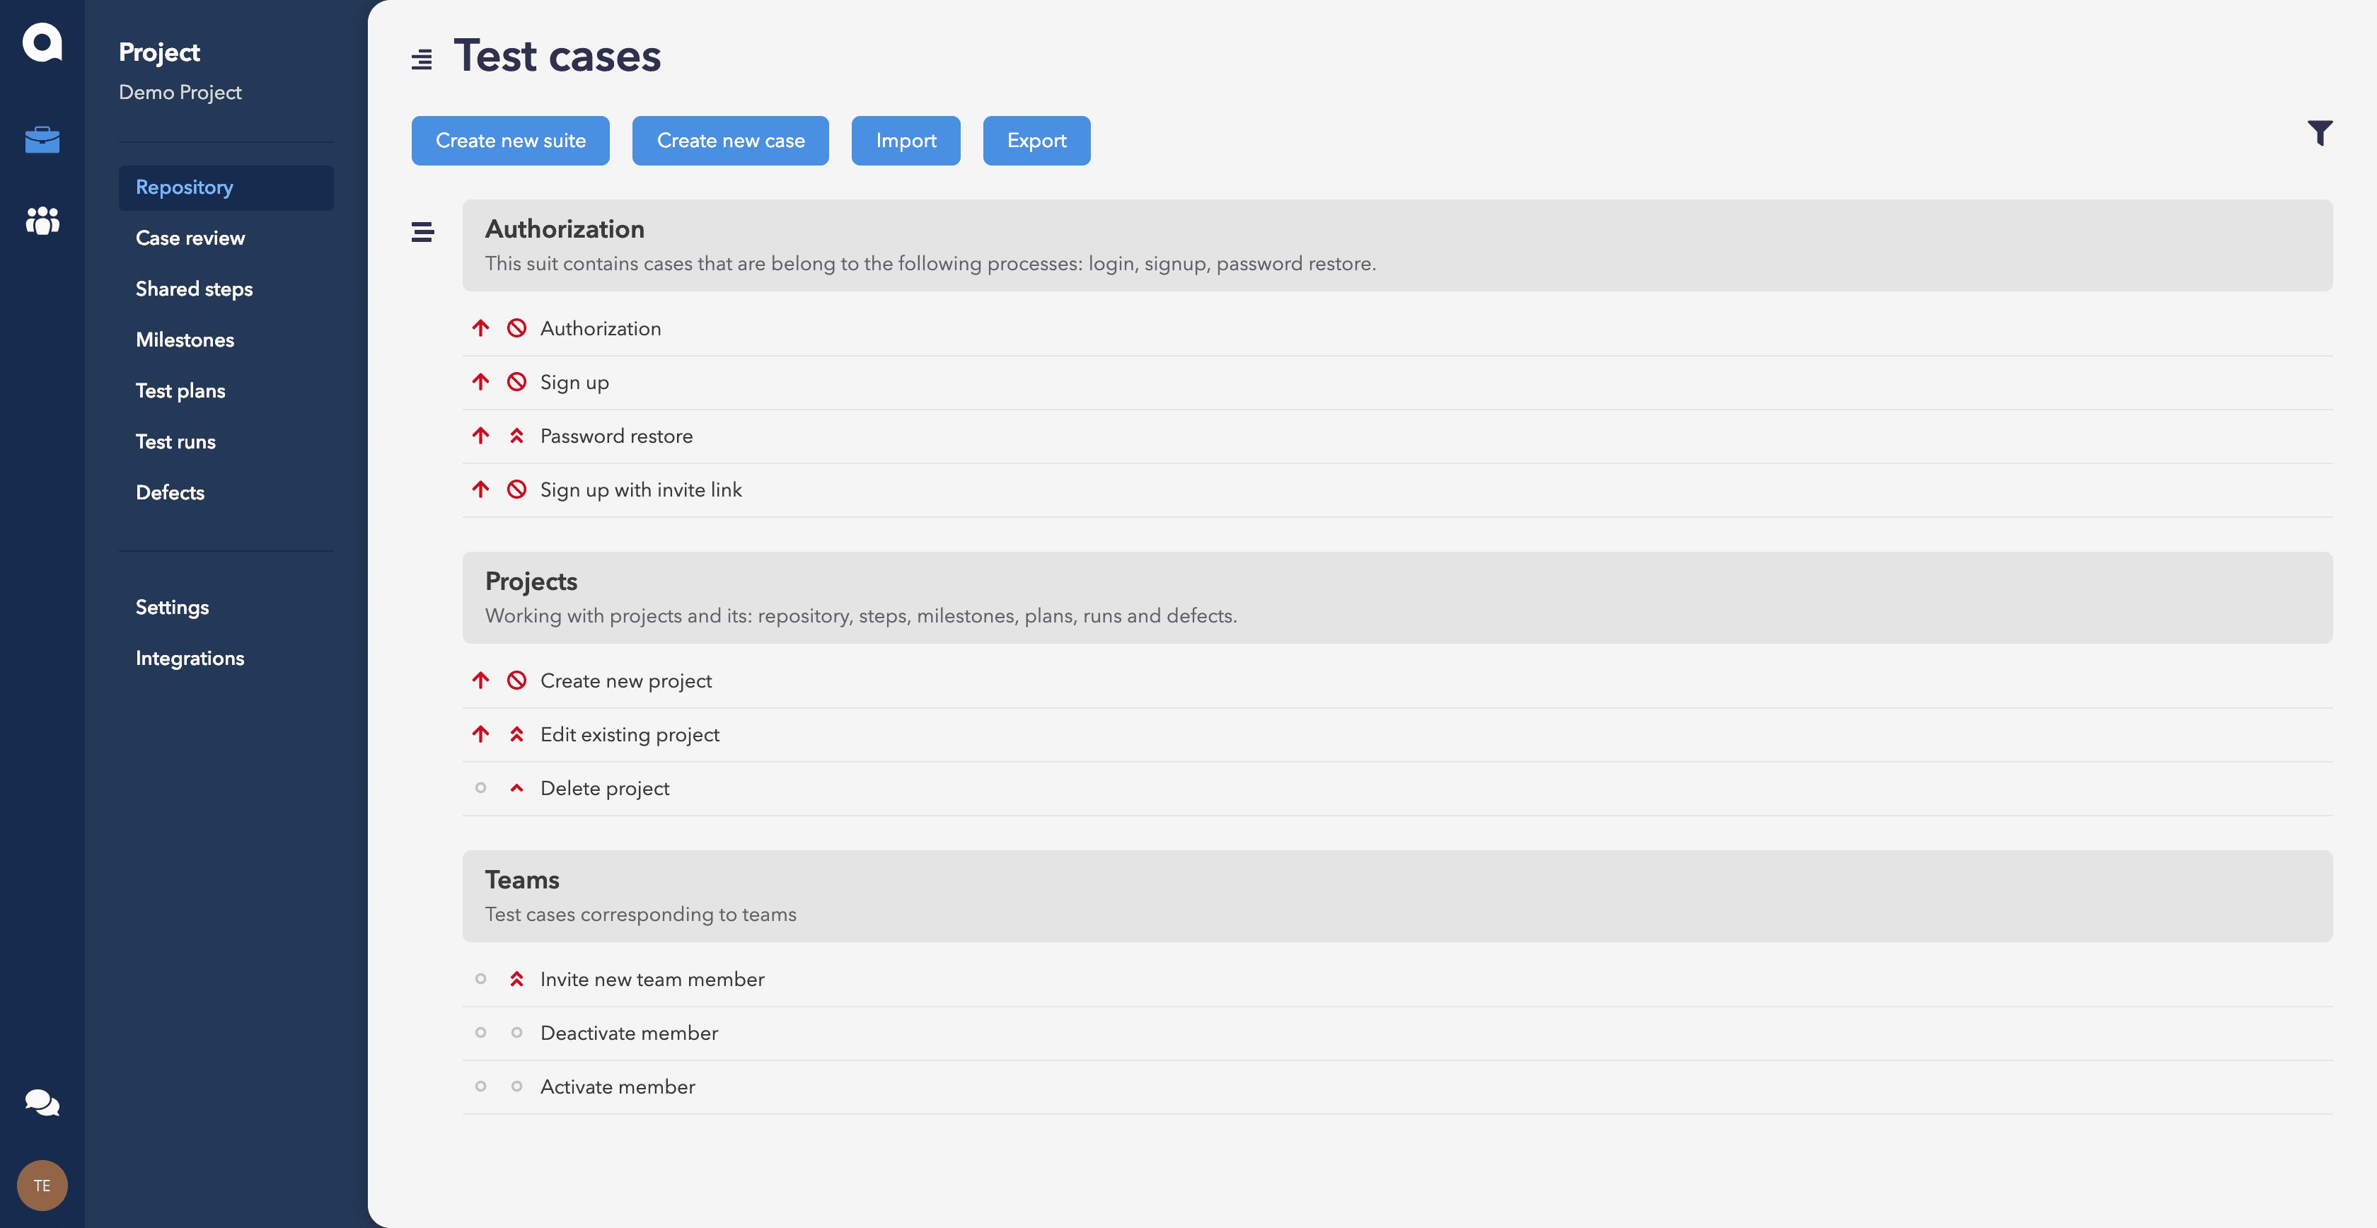
Task: Open the Password restore test case
Action: coord(616,436)
